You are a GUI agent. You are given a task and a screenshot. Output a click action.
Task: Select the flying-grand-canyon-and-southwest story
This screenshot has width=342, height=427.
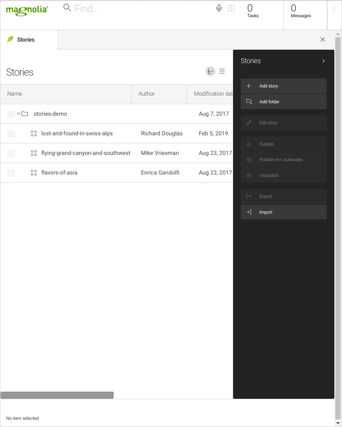point(85,153)
